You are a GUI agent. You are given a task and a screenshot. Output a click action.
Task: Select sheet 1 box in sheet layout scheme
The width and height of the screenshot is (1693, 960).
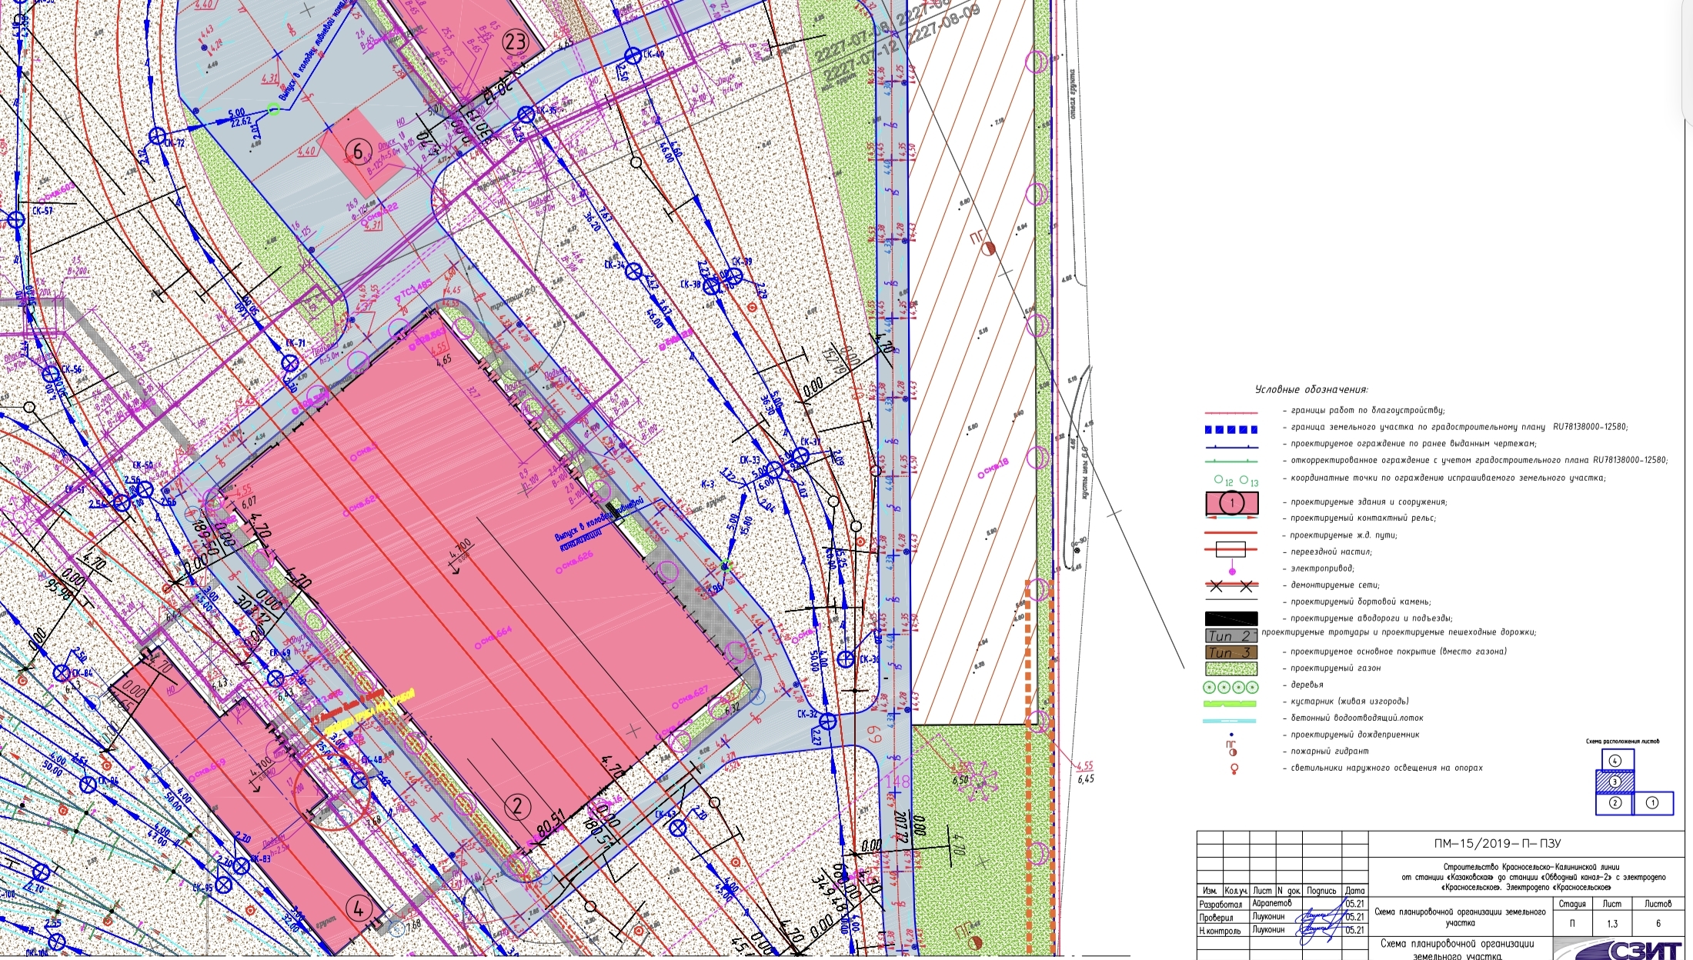pos(1651,802)
